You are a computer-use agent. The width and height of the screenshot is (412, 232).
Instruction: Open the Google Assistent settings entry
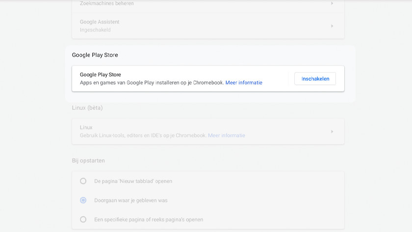pos(100,22)
